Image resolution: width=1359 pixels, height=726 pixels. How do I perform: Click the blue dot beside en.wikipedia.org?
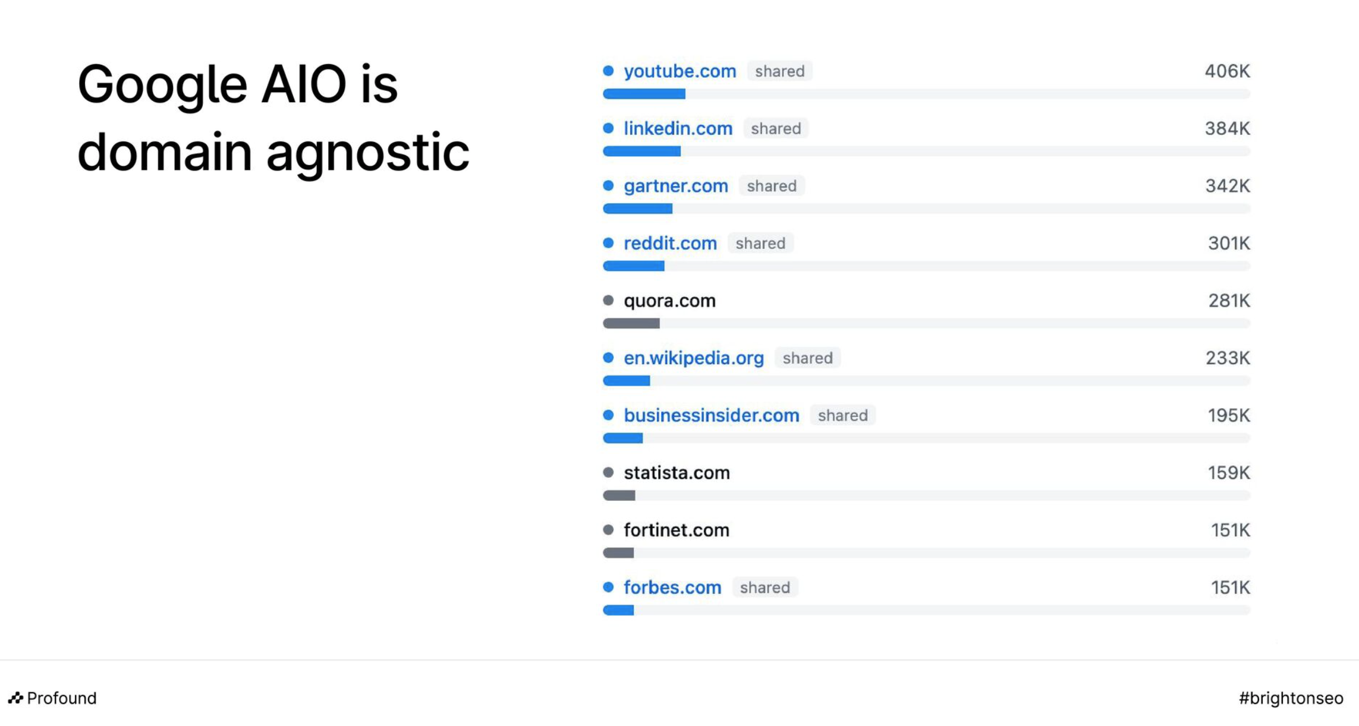(x=608, y=358)
